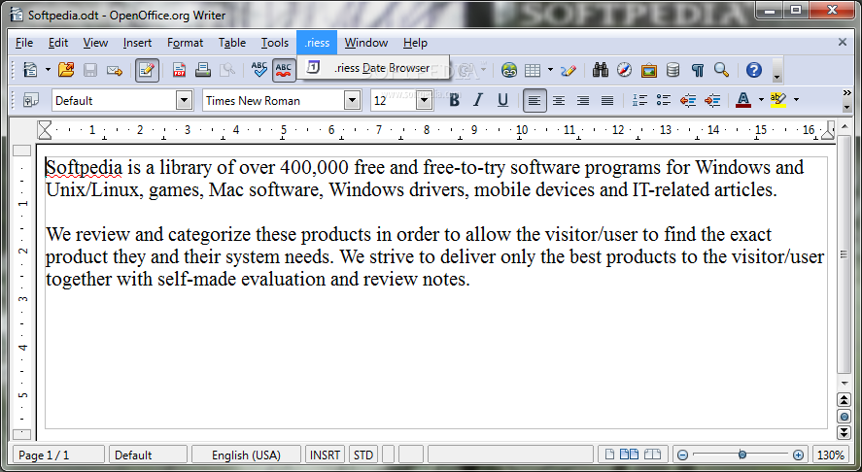The width and height of the screenshot is (862, 472).
Task: Toggle bullets list
Action: click(664, 100)
